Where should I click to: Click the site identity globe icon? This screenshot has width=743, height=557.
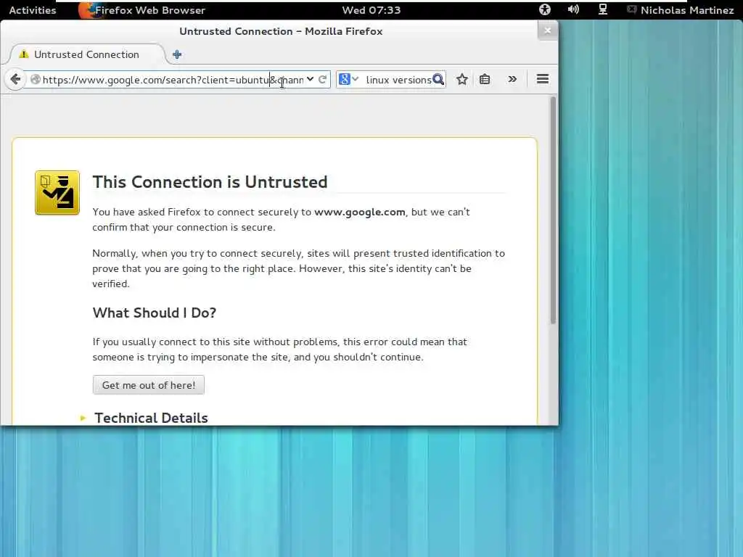click(x=35, y=80)
